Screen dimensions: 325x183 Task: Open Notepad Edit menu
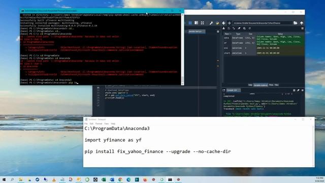91,124
